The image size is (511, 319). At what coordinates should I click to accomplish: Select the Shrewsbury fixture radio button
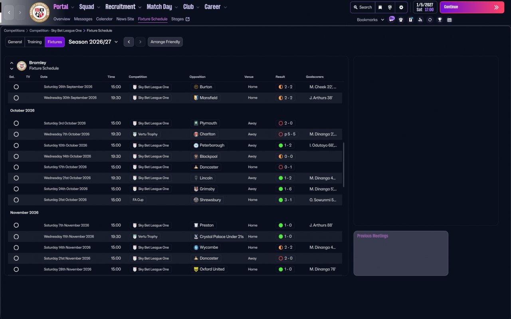[16, 200]
